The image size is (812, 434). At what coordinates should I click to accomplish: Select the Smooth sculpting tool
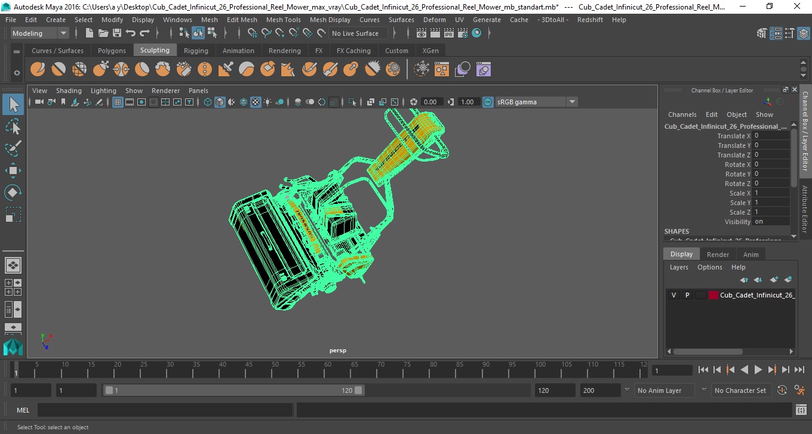[x=59, y=70]
